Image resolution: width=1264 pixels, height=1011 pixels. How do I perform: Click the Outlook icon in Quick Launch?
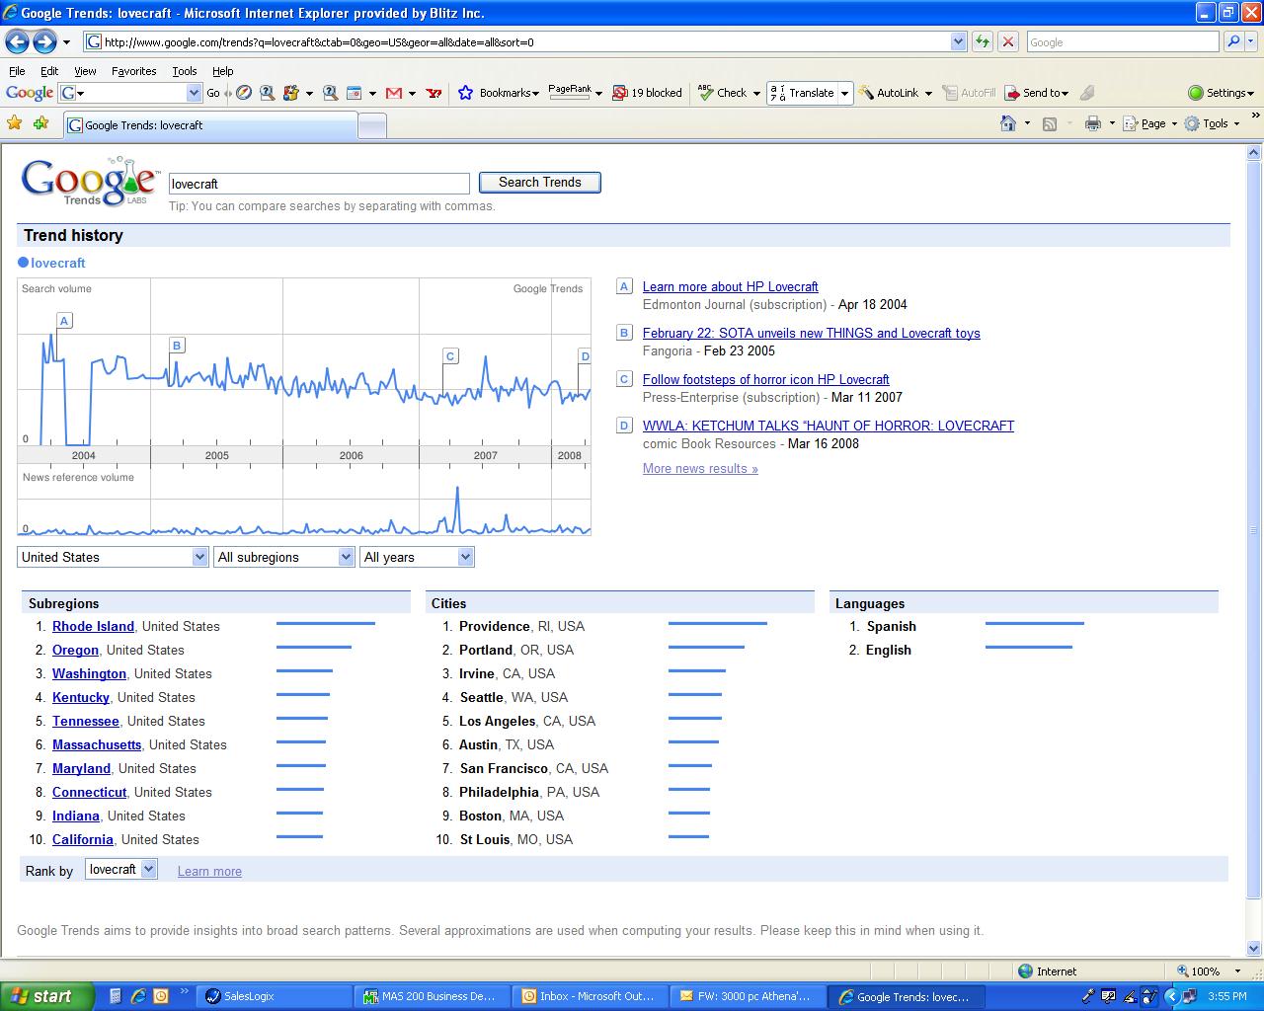click(160, 996)
